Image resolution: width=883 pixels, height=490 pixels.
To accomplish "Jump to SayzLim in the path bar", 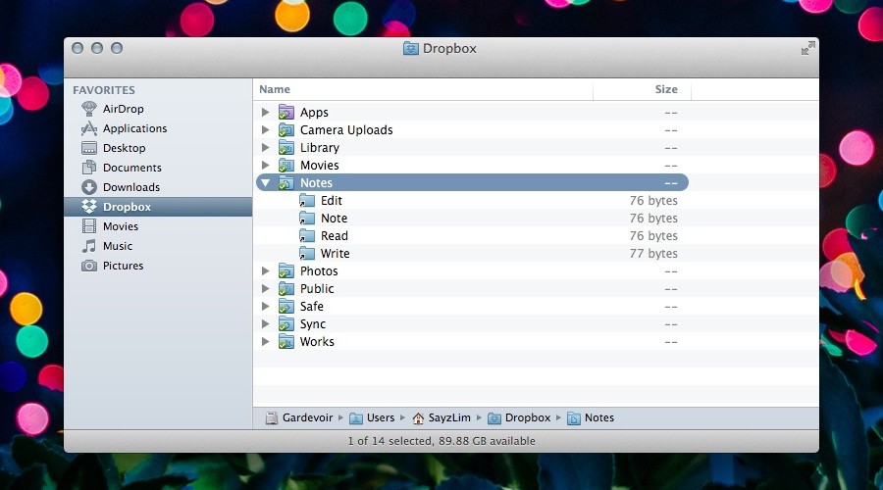I will (x=450, y=418).
